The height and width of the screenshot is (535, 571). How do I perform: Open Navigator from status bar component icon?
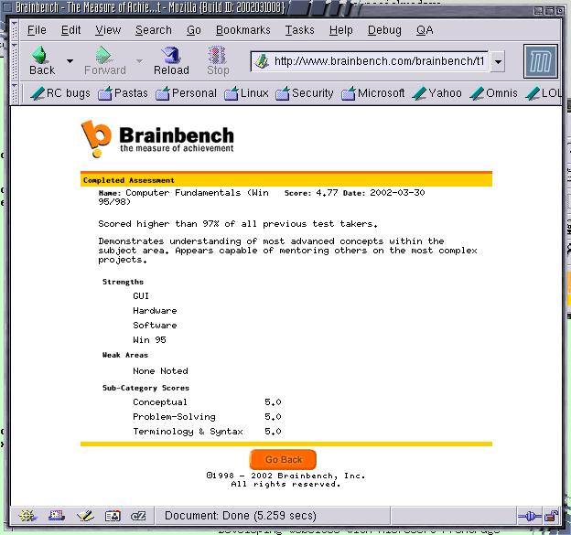click(x=27, y=516)
